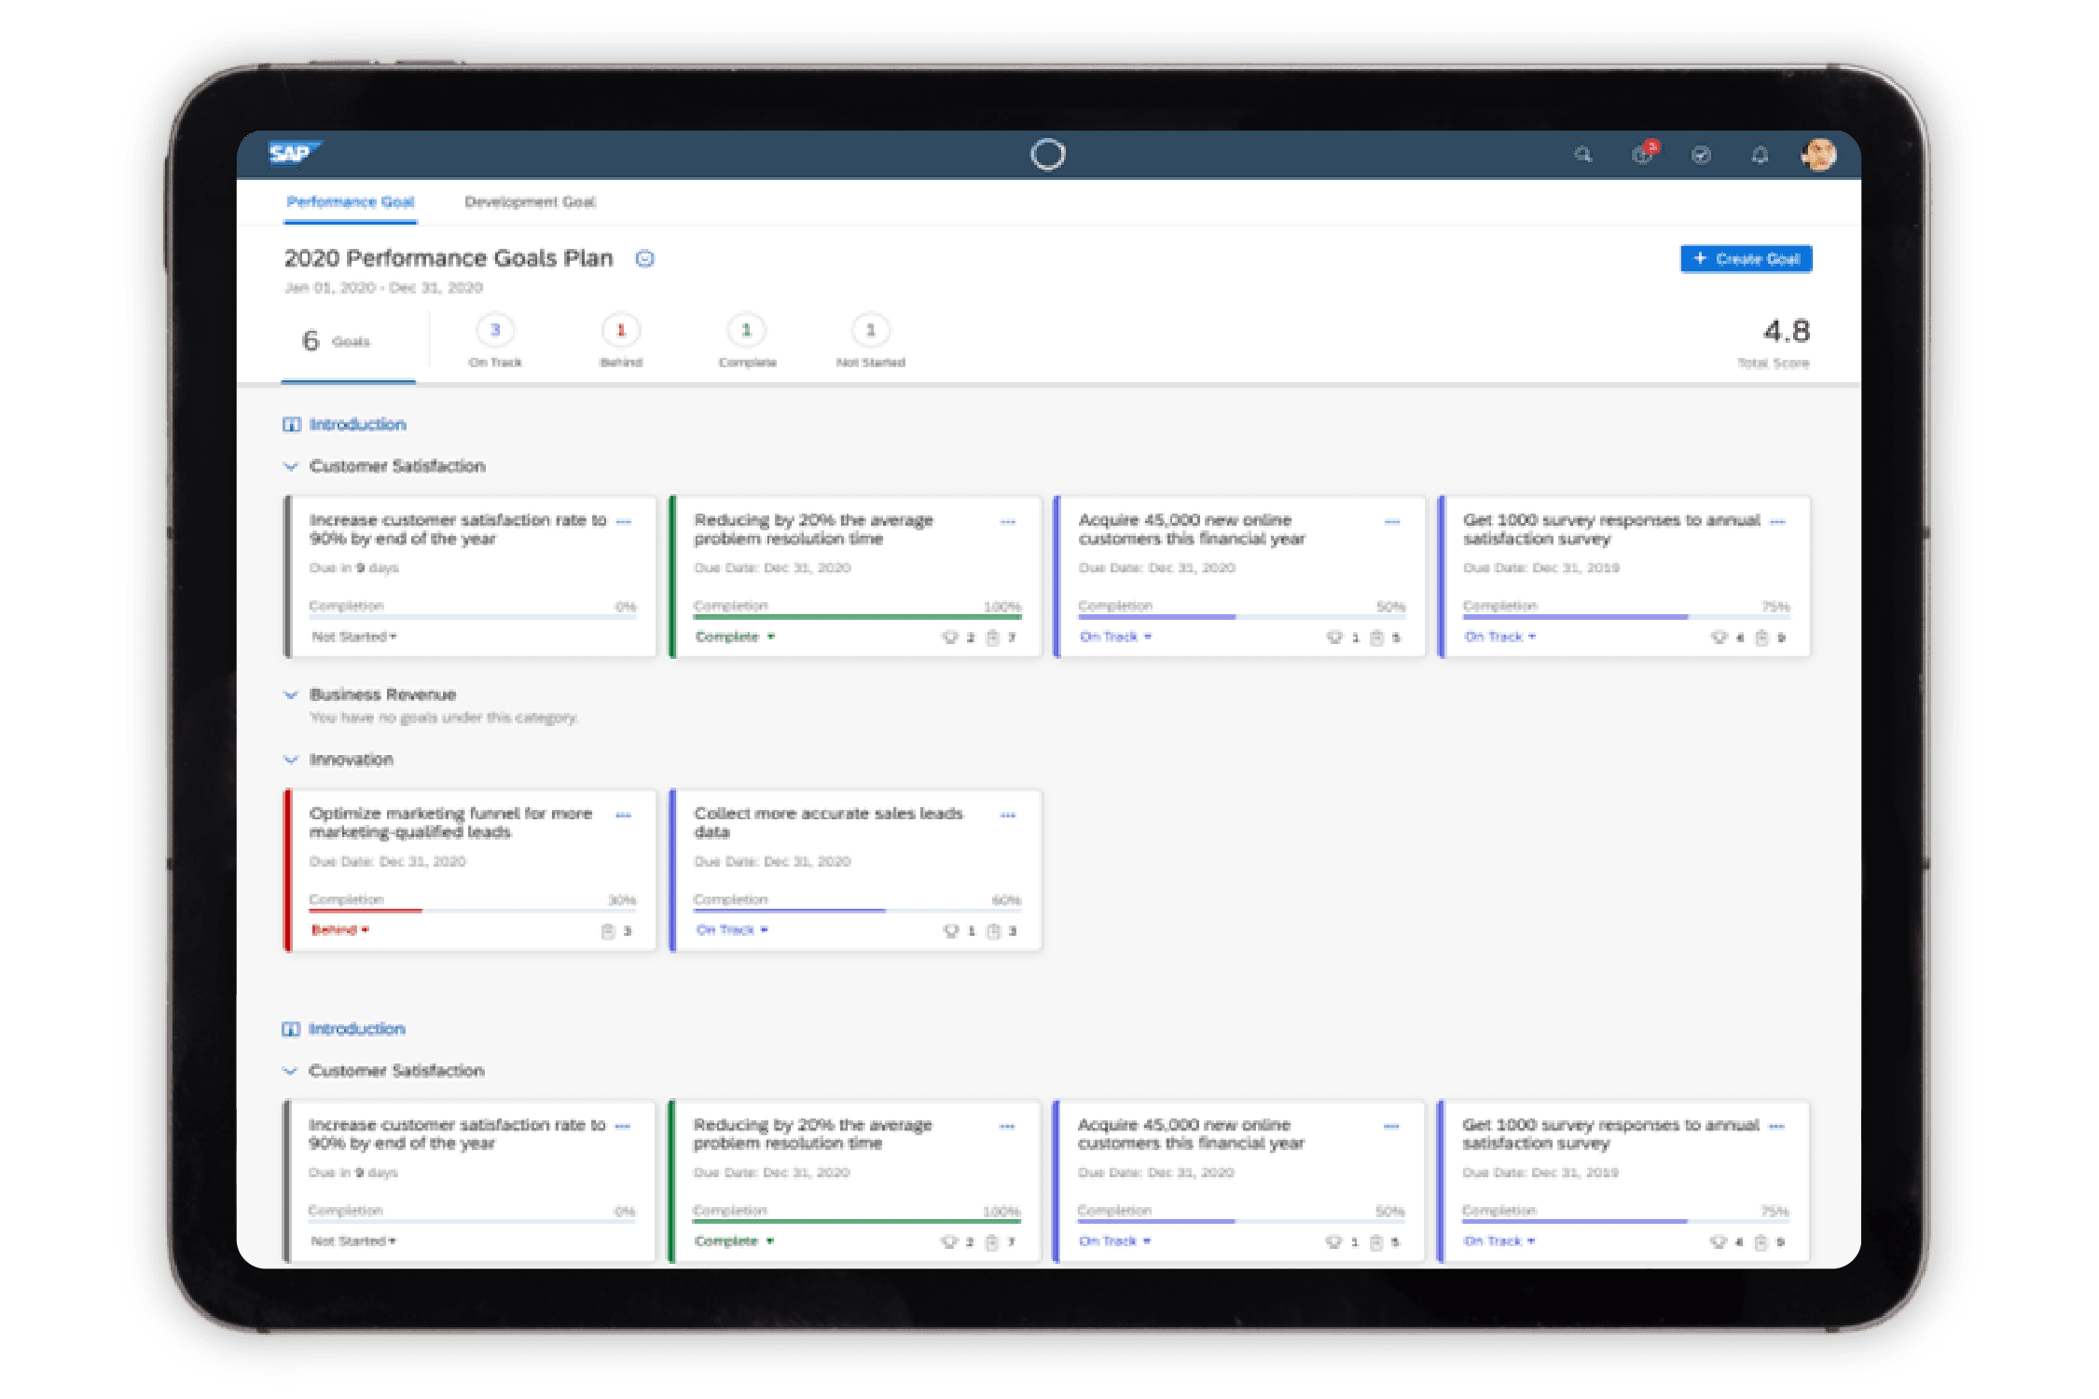The width and height of the screenshot is (2099, 1399).
Task: Click the icon with red badge in header
Action: click(x=1643, y=155)
